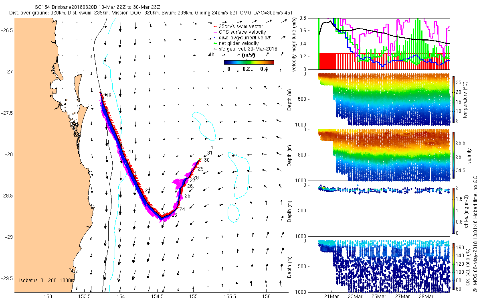Screen dimensions: 481x301
Task: Click the 21Mar date tick label
Action: tap(332, 297)
